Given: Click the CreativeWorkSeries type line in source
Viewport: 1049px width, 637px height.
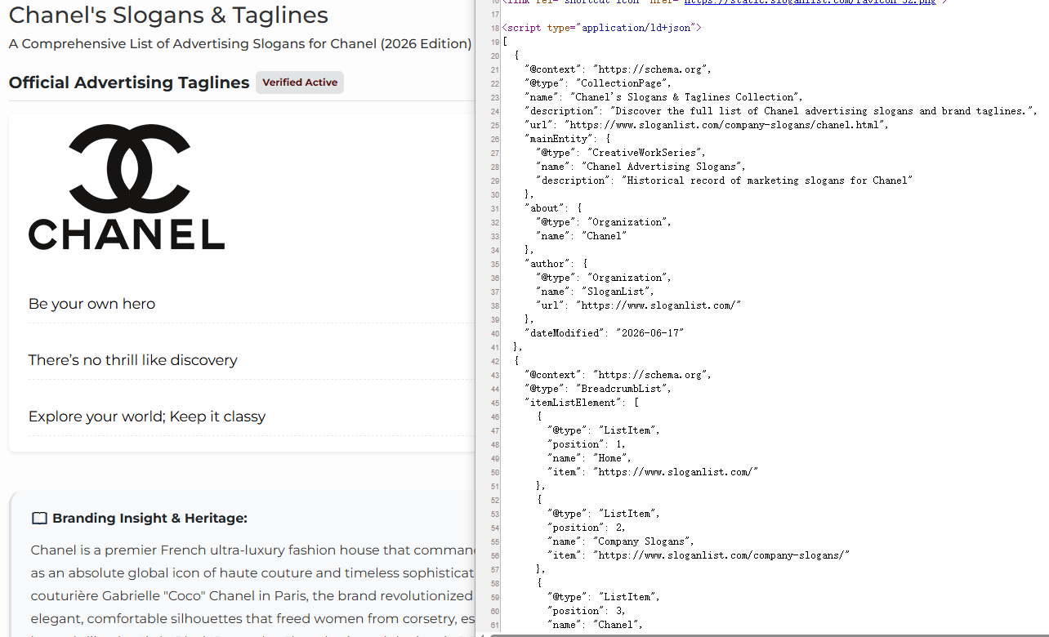Looking at the screenshot, I should point(620,153).
